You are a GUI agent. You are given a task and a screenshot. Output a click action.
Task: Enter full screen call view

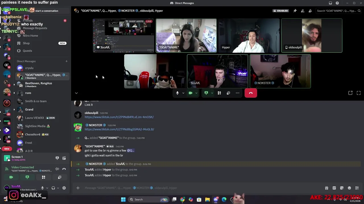tap(359, 93)
